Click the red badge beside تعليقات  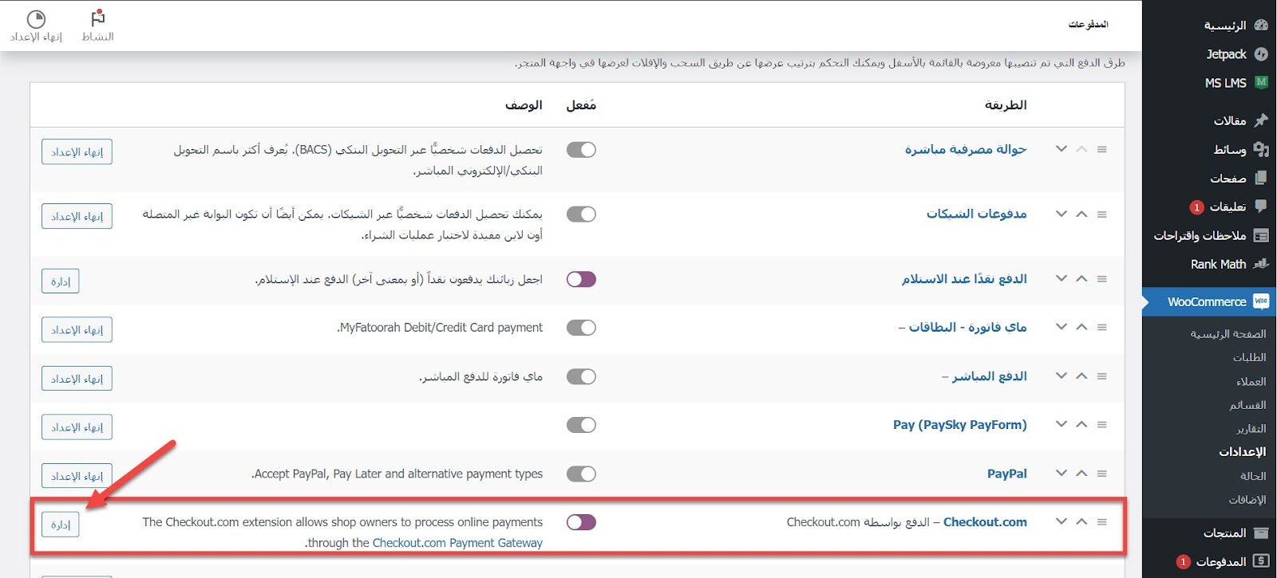point(1196,207)
